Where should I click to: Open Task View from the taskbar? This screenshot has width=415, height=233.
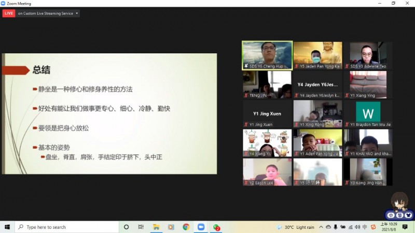pyautogui.click(x=141, y=227)
